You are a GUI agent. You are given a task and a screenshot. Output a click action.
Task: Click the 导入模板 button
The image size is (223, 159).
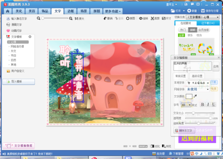coord(18,81)
